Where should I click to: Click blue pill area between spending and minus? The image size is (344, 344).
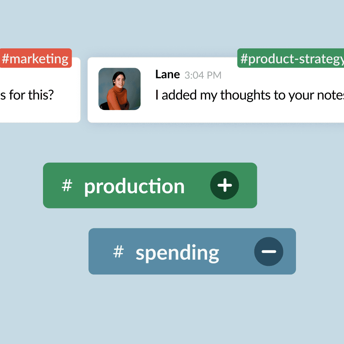point(237,252)
